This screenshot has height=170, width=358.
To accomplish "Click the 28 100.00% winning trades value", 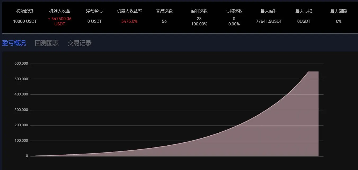I will (199, 21).
